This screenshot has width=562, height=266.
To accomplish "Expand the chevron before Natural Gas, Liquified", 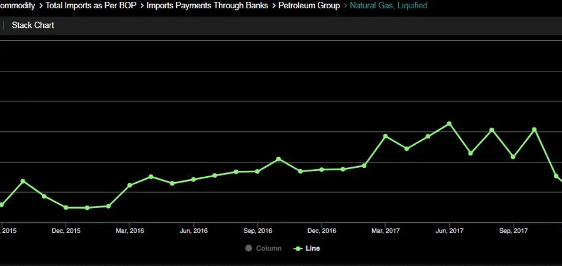I will (x=345, y=5).
